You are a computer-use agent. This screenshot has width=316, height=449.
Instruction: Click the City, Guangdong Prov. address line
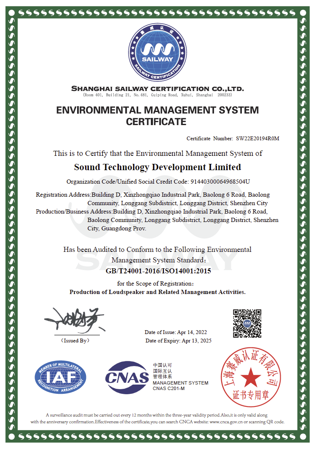coord(117,229)
